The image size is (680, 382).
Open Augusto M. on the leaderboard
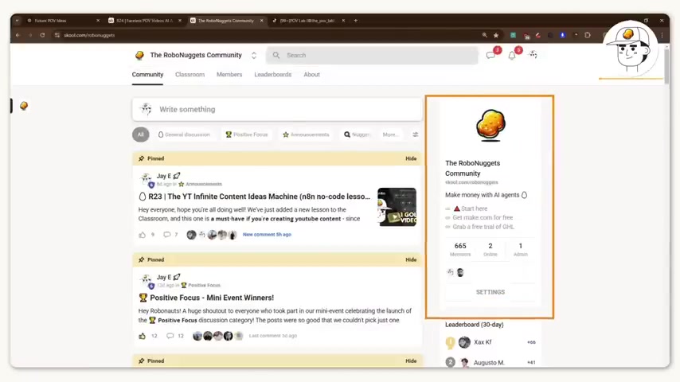[489, 362]
